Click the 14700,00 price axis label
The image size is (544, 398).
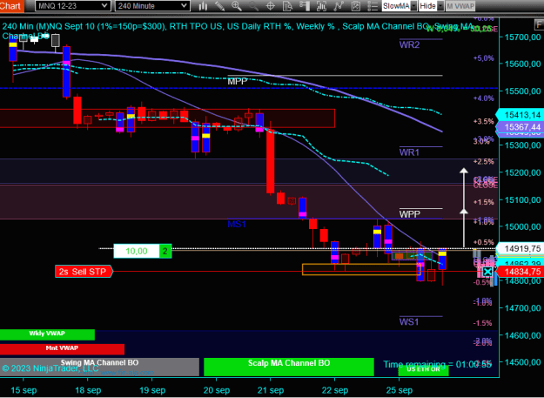[523, 307]
